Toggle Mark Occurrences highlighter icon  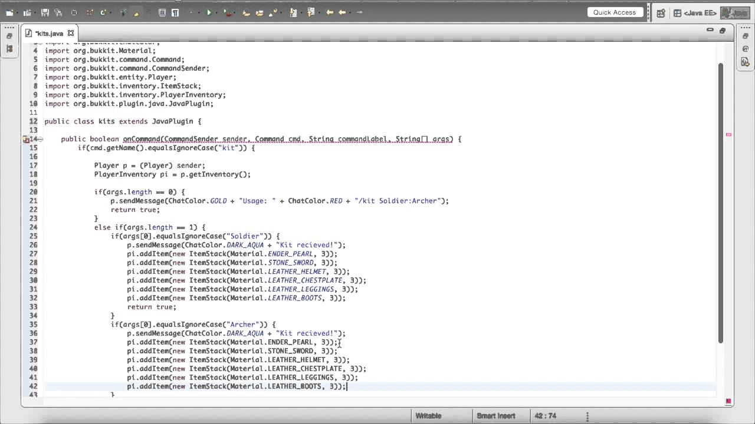click(x=136, y=12)
